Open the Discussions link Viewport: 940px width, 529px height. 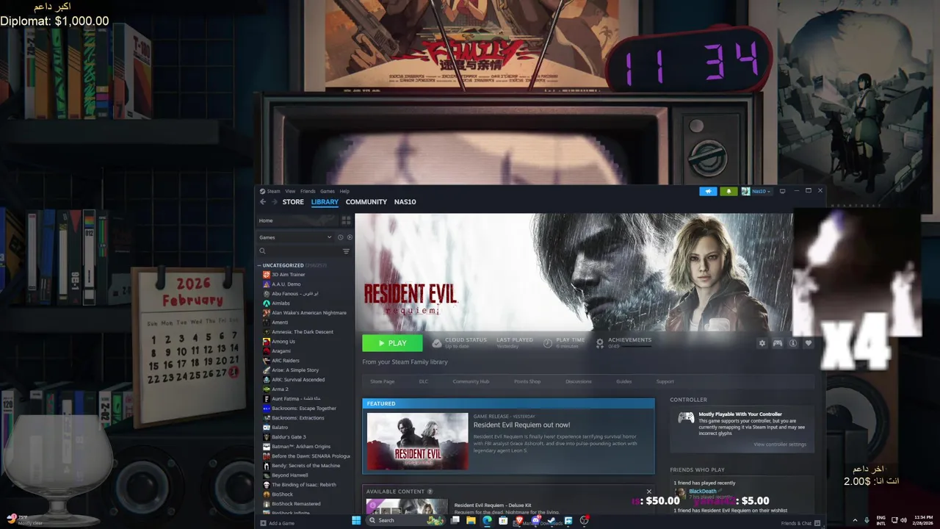click(579, 381)
